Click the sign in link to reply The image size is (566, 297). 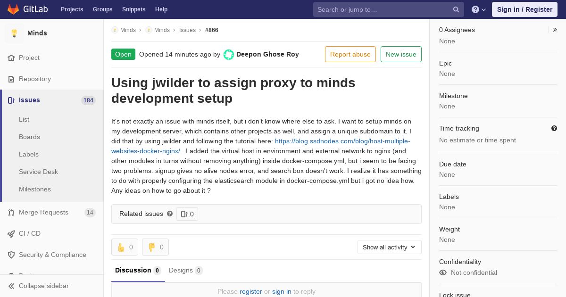(282, 291)
